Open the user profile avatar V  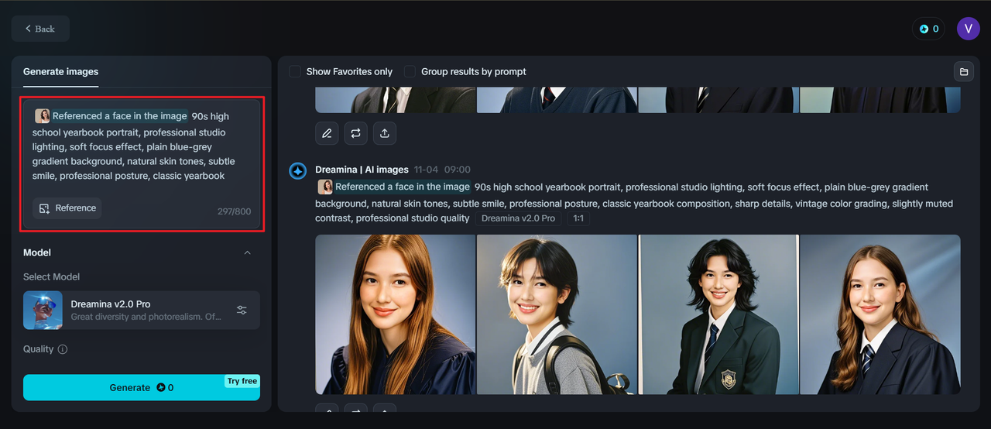click(969, 29)
